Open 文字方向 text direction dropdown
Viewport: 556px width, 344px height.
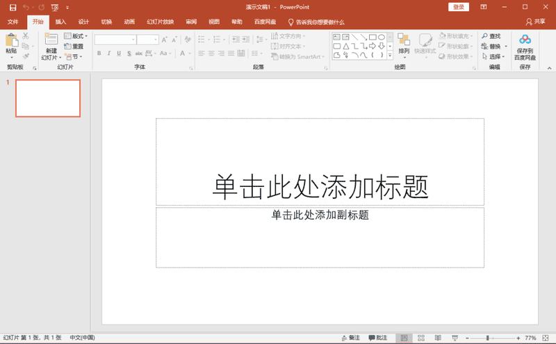tap(288, 36)
